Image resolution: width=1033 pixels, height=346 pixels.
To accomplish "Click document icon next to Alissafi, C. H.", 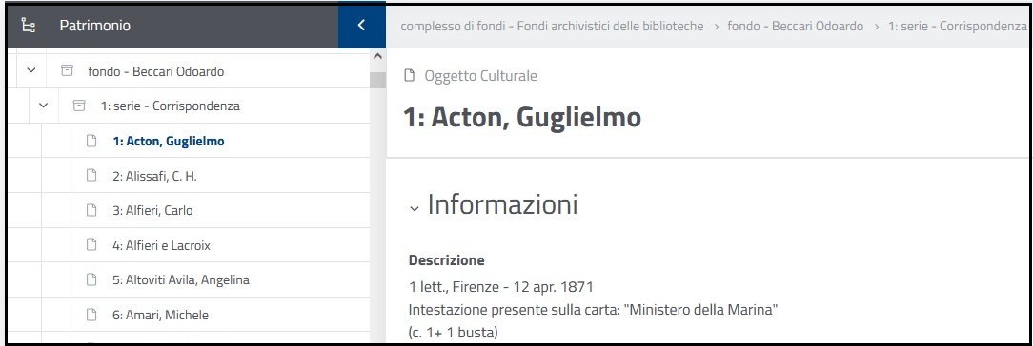I will point(92,176).
